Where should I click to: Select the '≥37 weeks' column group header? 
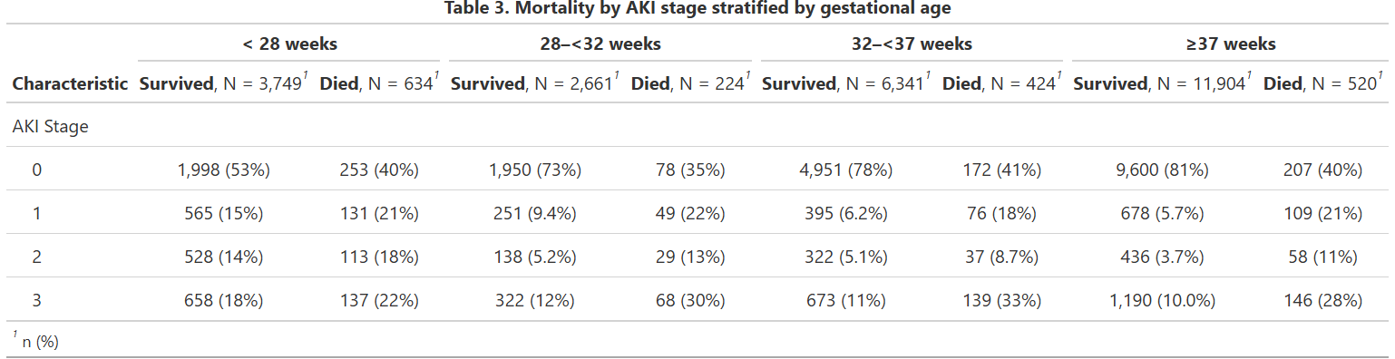click(x=1230, y=43)
